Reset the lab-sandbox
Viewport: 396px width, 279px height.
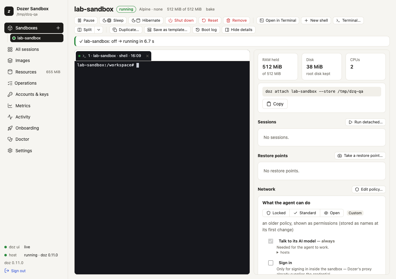coord(210,20)
